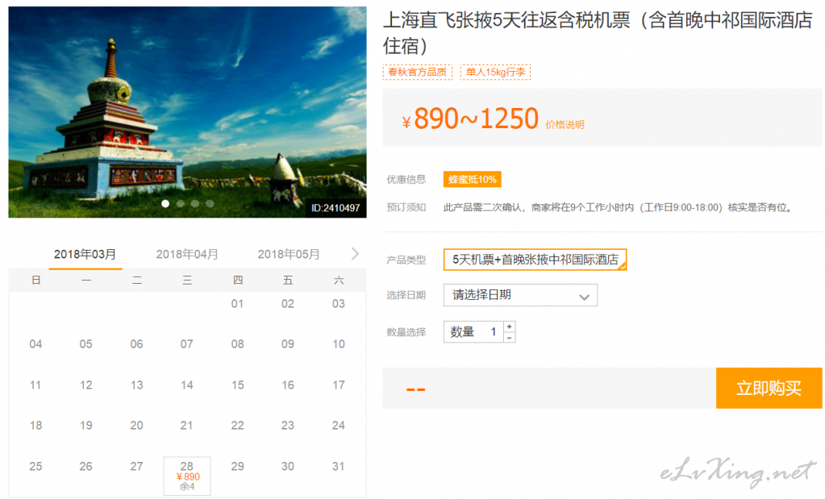The height and width of the screenshot is (499, 825).
Task: Click the ¥890~1250 price text
Action: point(470,119)
